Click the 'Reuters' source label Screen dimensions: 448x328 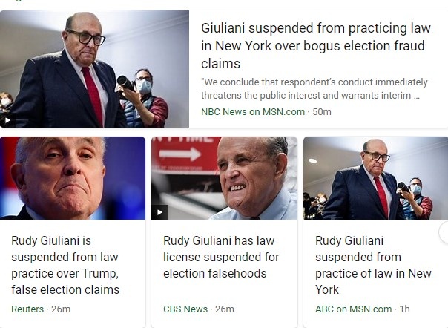pyautogui.click(x=27, y=309)
